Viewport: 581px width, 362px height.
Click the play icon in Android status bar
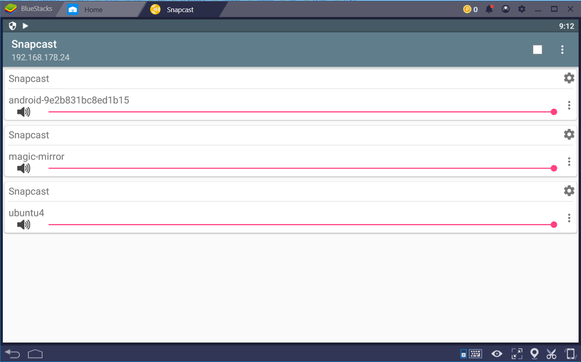[x=25, y=26]
